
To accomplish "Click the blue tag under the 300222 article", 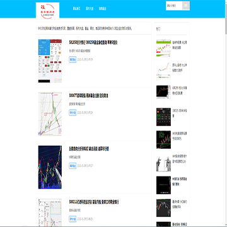I will pos(73,219).
